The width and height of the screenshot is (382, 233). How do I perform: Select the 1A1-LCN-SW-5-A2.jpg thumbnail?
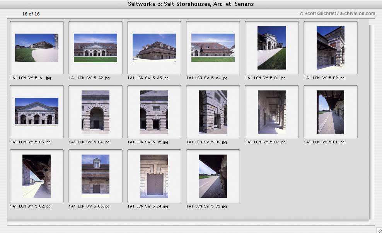click(95, 48)
